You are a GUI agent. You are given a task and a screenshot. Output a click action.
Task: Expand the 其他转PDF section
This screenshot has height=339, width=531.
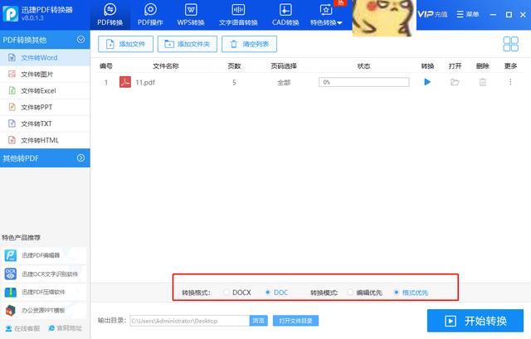(80, 158)
